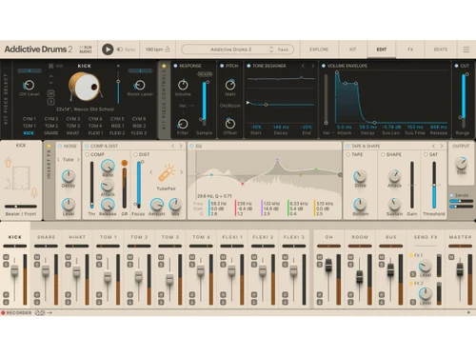Go to next Tone Designer preset
This screenshot has height=357, width=476.
pos(312,66)
